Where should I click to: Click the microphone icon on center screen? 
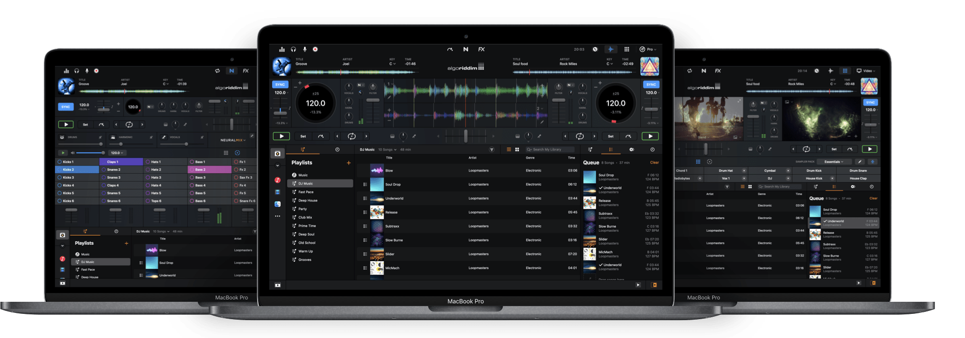click(304, 49)
